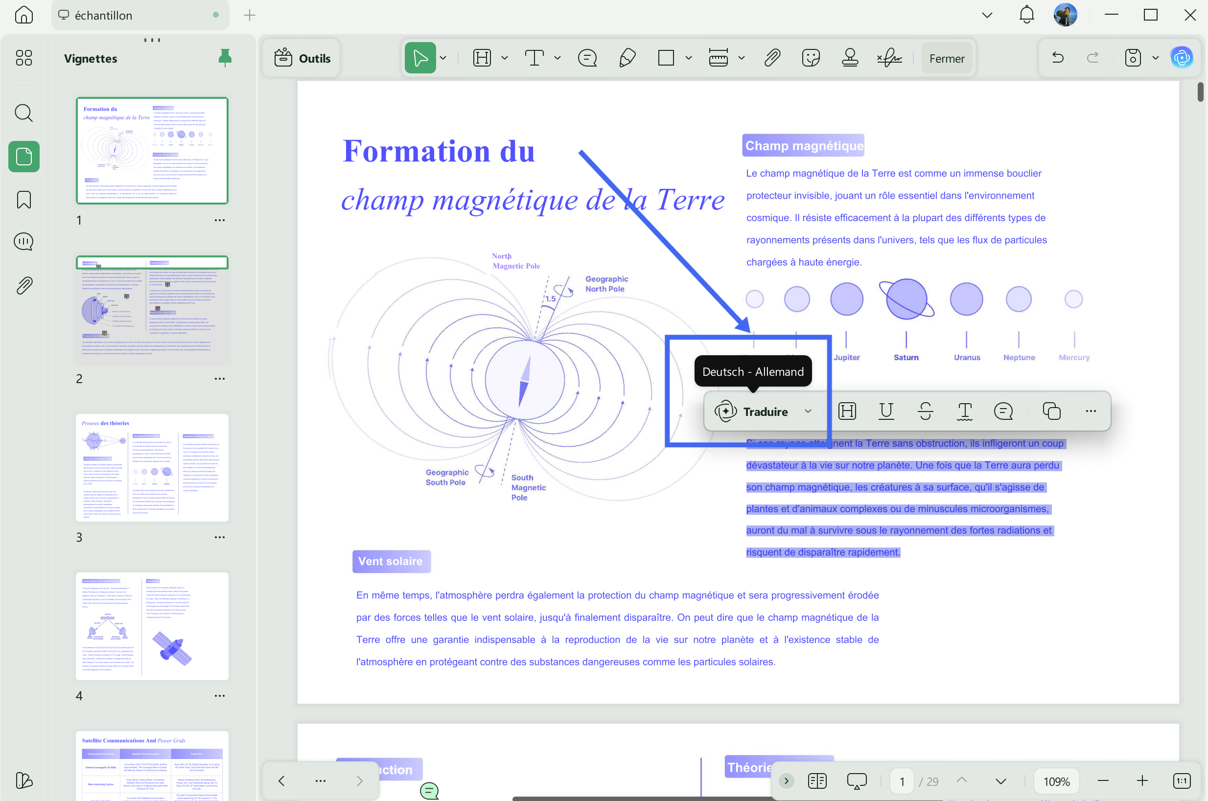
Task: Open page 1 thumbnail
Action: (x=152, y=150)
